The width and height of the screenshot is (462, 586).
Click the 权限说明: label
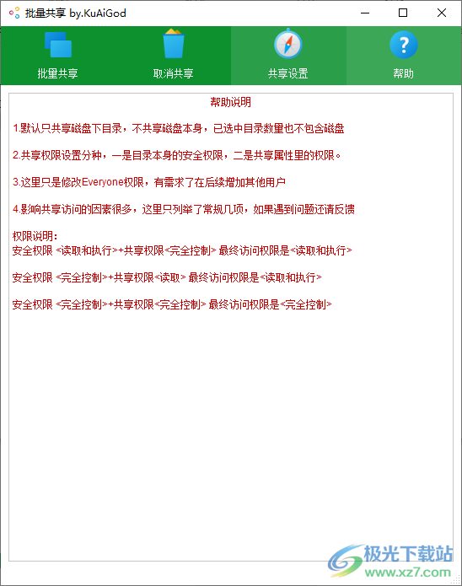[x=35, y=236]
